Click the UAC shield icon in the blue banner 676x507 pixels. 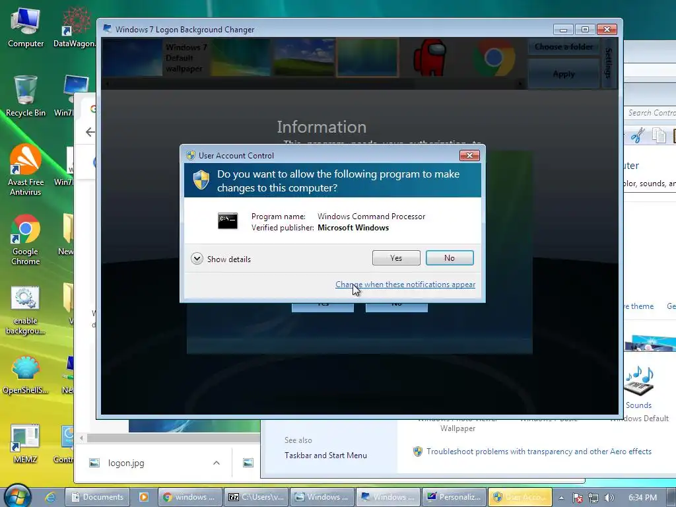201,180
